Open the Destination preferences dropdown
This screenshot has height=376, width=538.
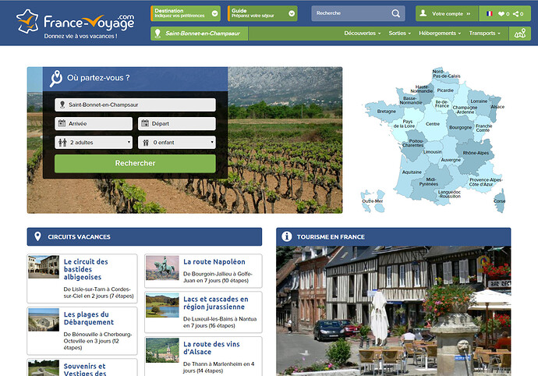tap(186, 13)
